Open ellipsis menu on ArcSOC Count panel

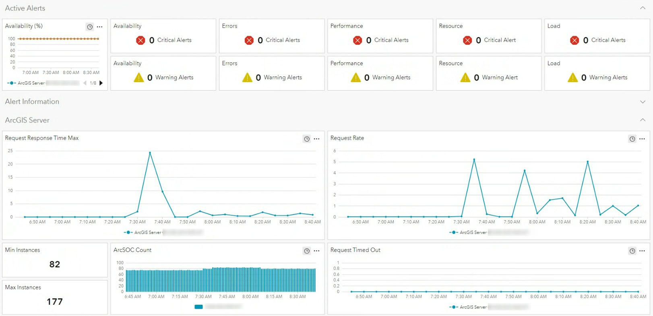[317, 251]
